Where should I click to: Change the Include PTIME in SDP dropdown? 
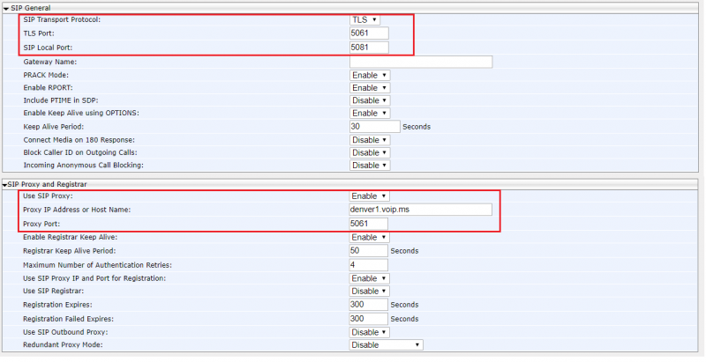(370, 100)
